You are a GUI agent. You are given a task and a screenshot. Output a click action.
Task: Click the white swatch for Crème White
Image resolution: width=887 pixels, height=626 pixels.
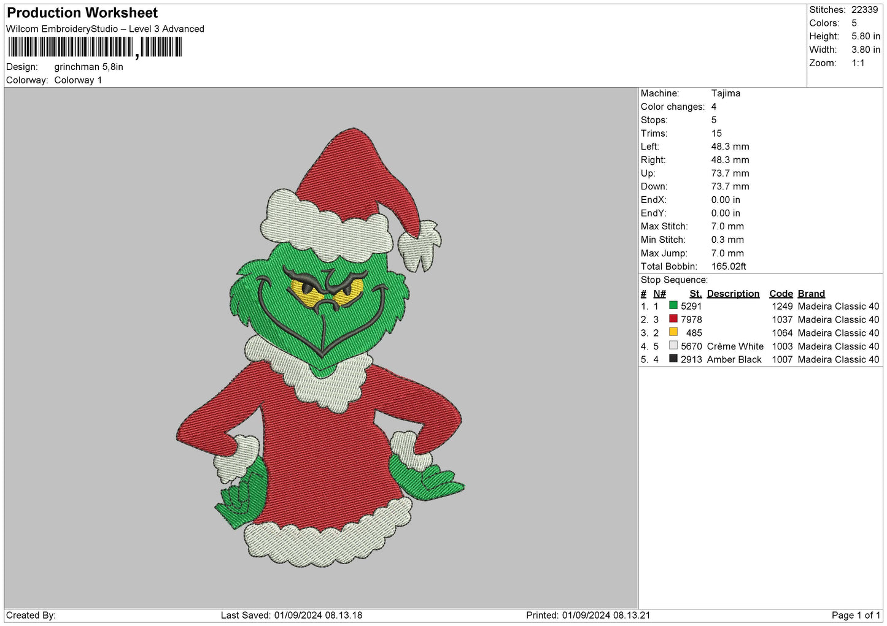click(673, 346)
